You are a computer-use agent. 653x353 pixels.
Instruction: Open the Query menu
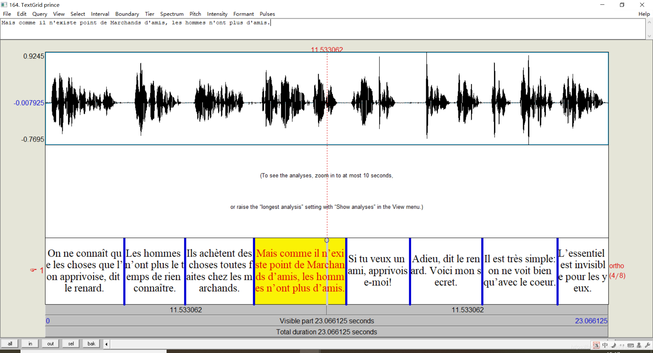[x=39, y=14]
